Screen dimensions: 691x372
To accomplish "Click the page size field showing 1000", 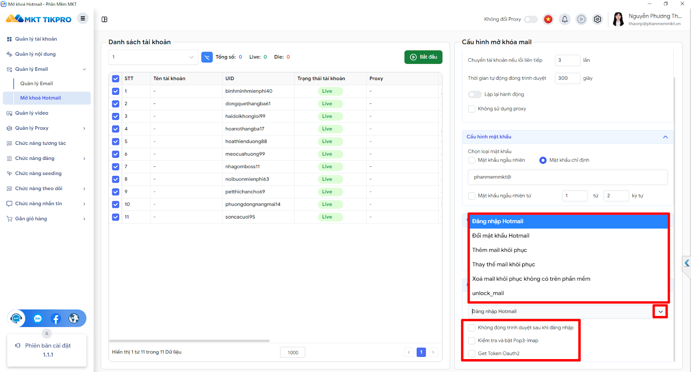I will 293,353.
